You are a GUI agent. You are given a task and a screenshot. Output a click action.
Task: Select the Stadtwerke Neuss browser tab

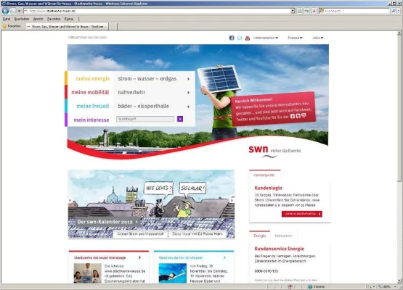pyautogui.click(x=67, y=26)
